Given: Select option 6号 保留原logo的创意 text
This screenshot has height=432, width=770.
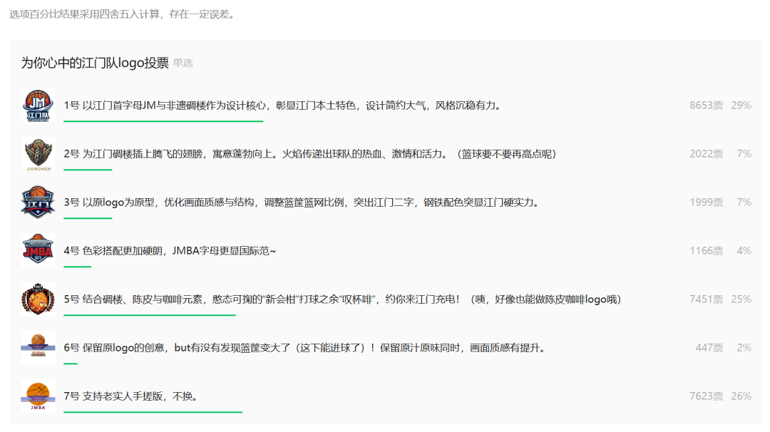Looking at the screenshot, I should pyautogui.click(x=304, y=348).
